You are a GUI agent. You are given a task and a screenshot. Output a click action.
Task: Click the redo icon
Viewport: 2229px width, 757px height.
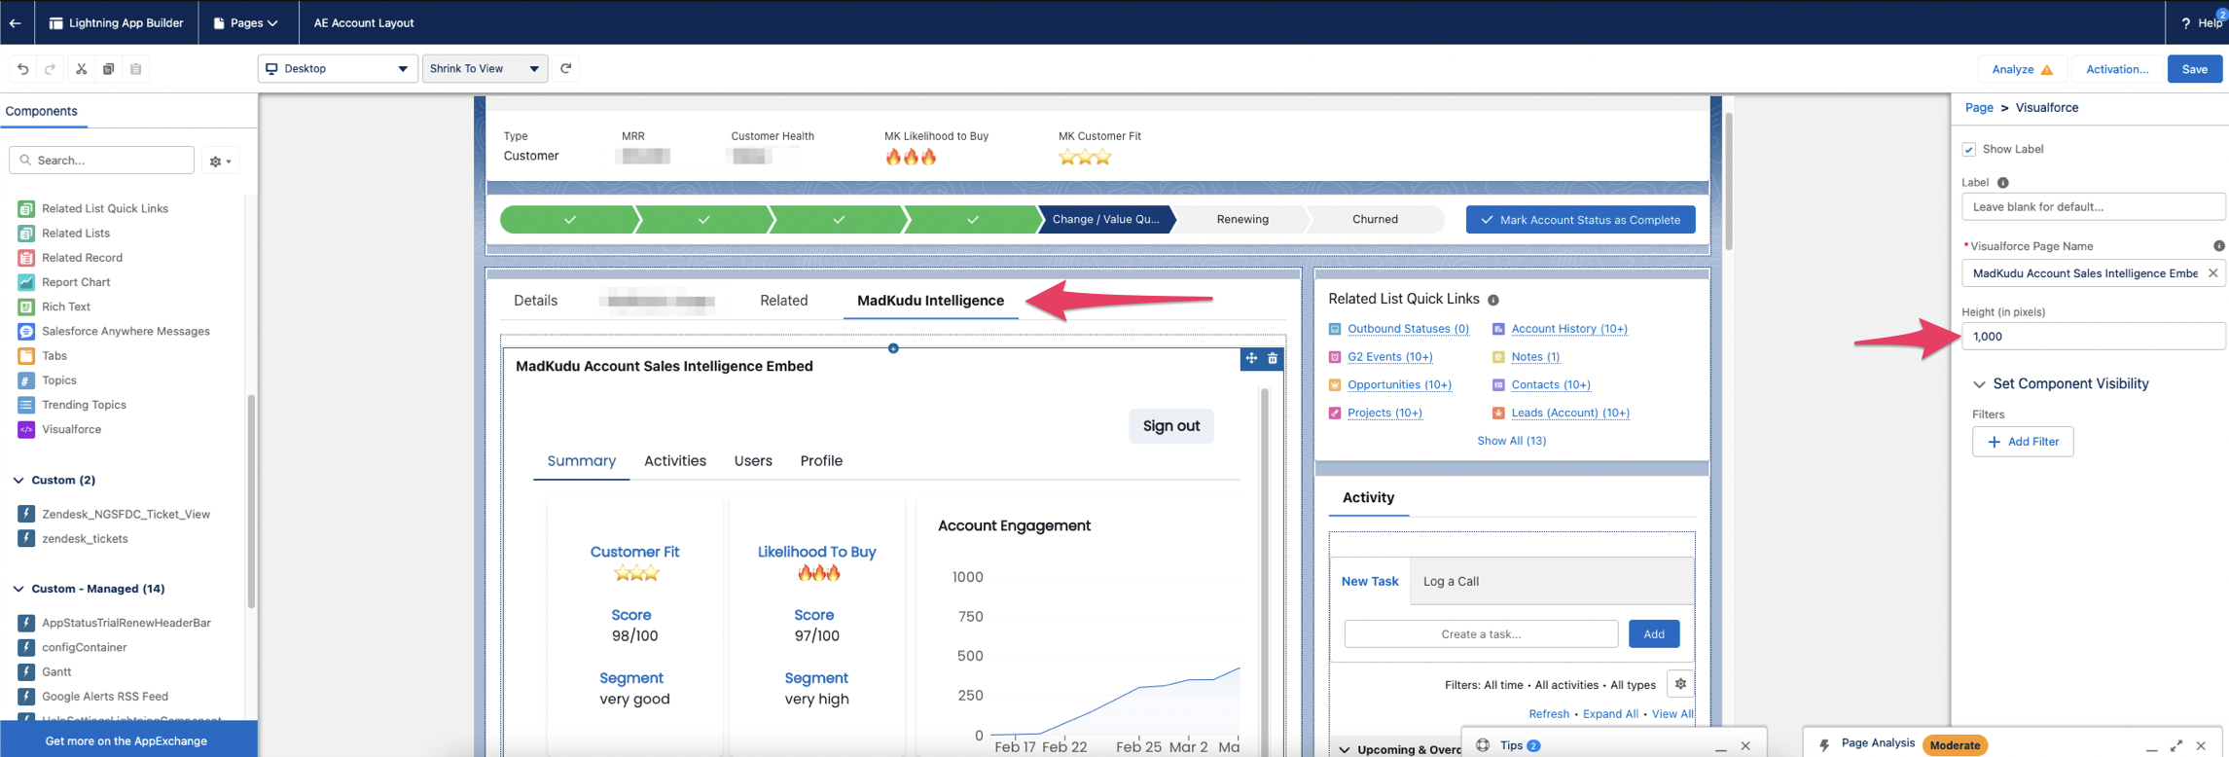click(50, 69)
